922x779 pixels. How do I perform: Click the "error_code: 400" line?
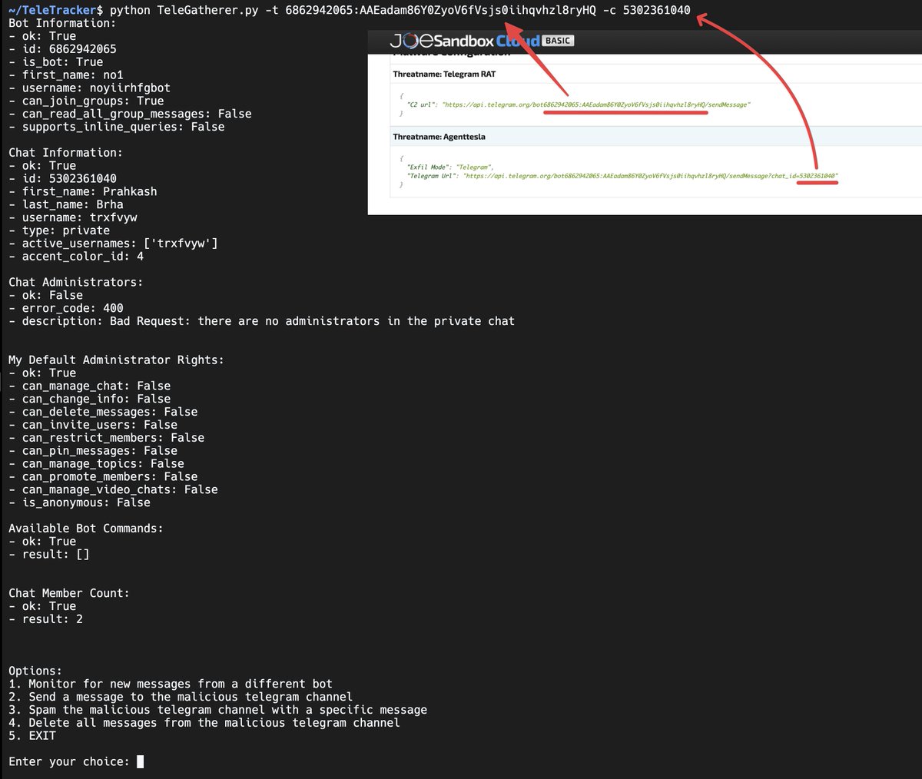[66, 308]
